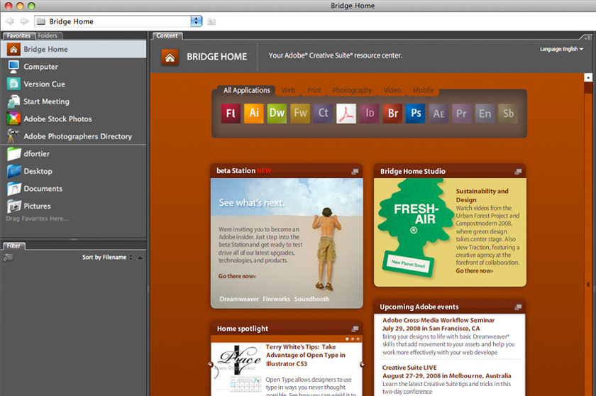The width and height of the screenshot is (596, 396).
Task: Open the Bridge Home path dropdown
Action: pos(196,21)
